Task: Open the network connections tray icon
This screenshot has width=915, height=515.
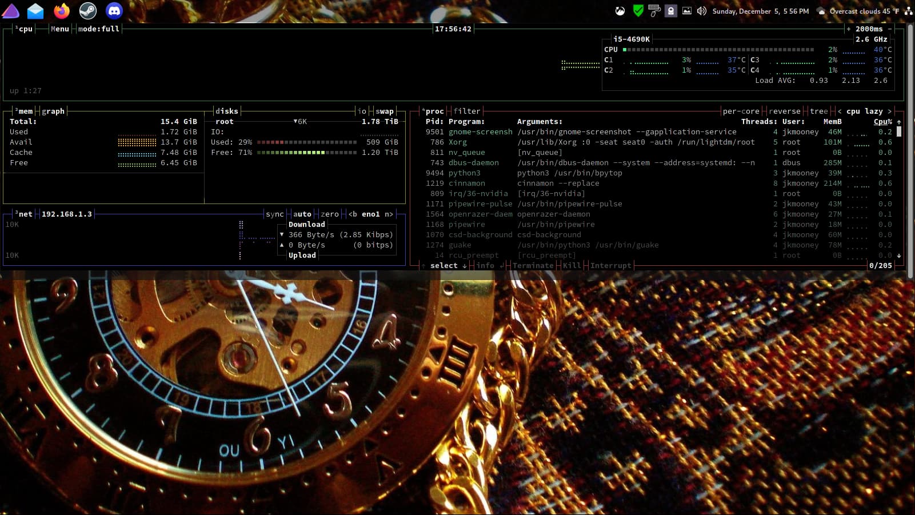Action: [x=908, y=11]
